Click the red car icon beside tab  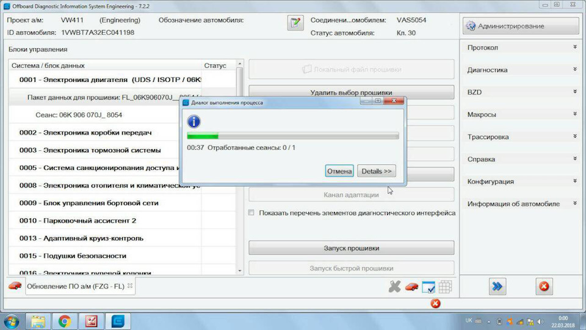15,286
